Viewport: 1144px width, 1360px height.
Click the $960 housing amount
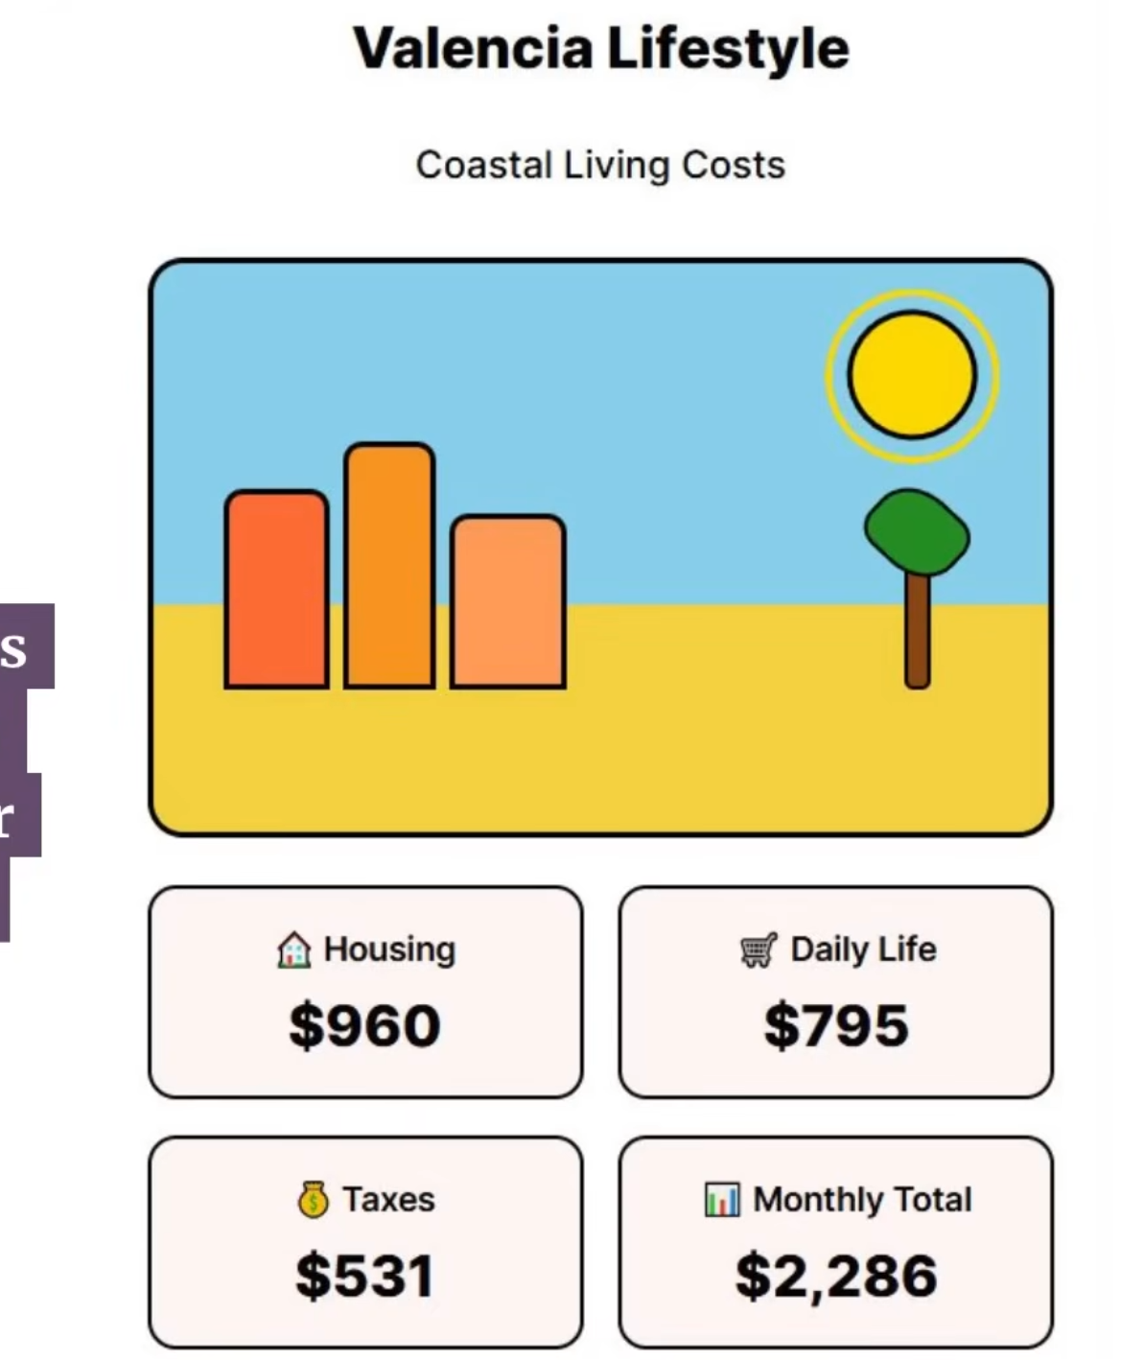(x=364, y=1025)
